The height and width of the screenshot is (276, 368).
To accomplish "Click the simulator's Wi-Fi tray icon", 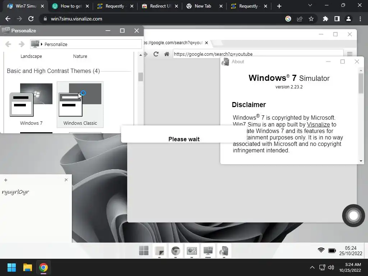I will (x=321, y=250).
